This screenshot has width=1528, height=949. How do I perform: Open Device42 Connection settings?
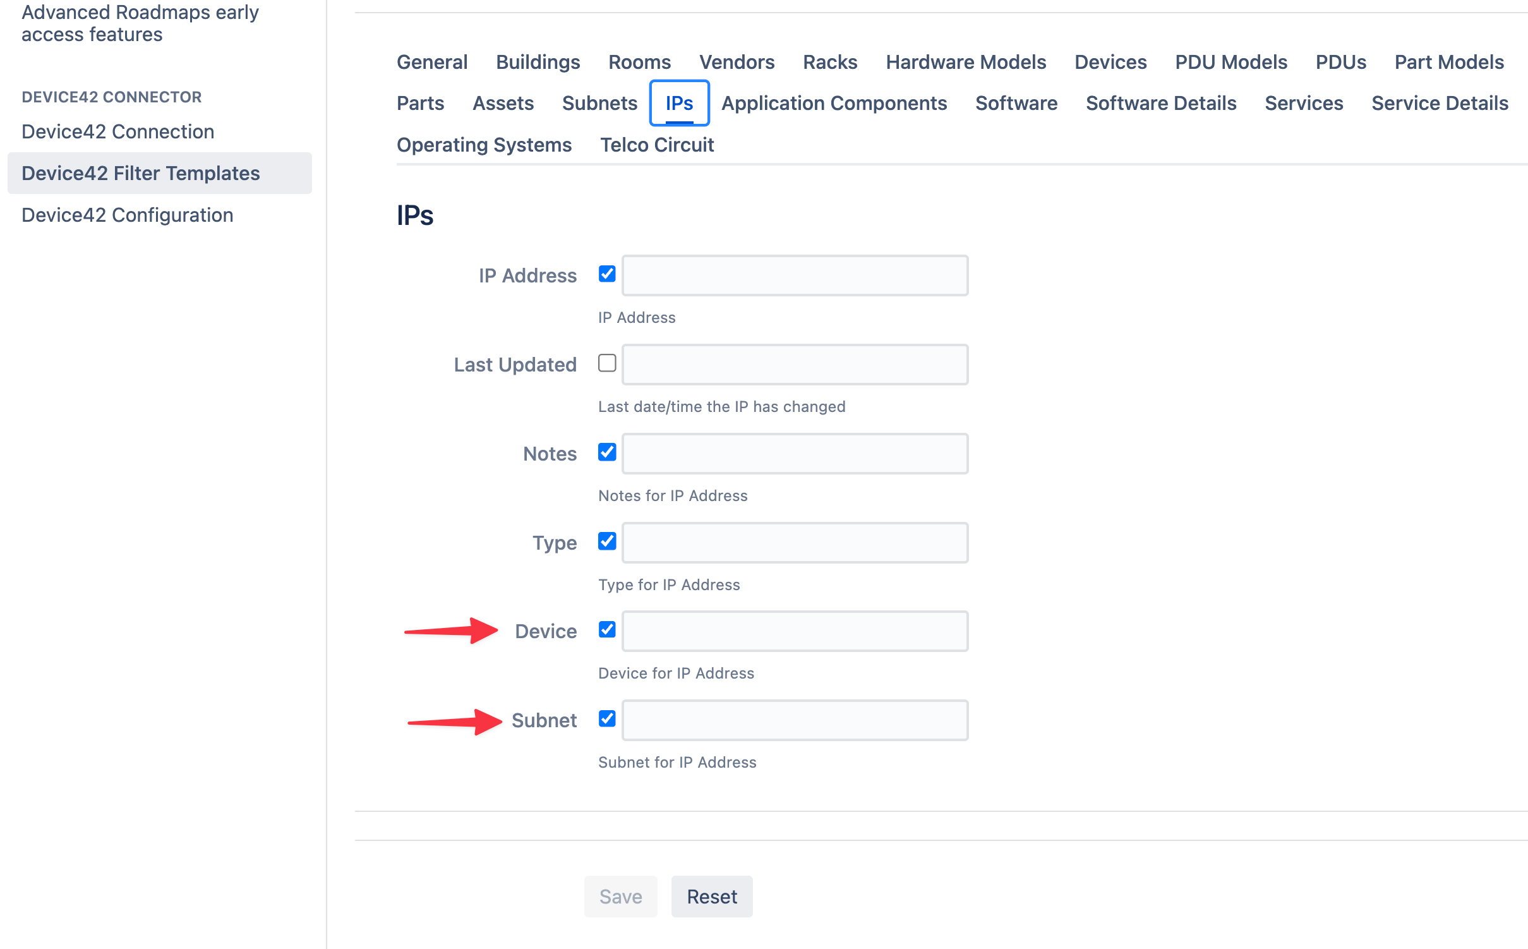point(117,131)
